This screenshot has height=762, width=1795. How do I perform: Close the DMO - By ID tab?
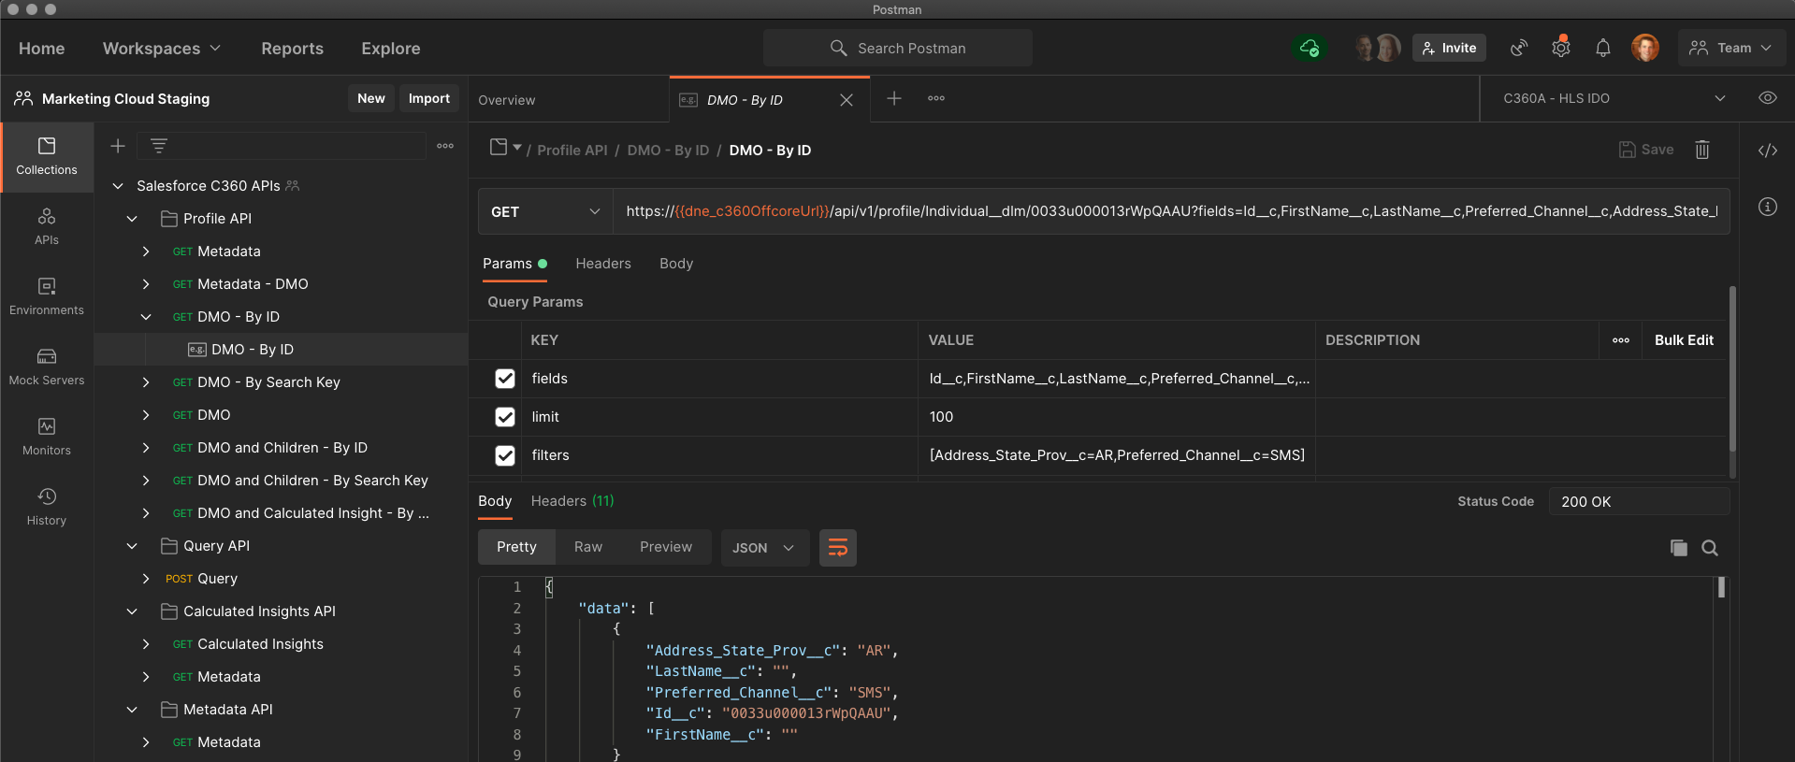coord(847,100)
